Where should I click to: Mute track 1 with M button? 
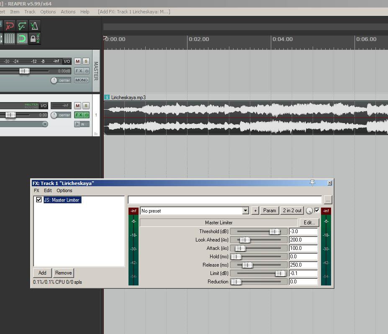[x=77, y=106]
